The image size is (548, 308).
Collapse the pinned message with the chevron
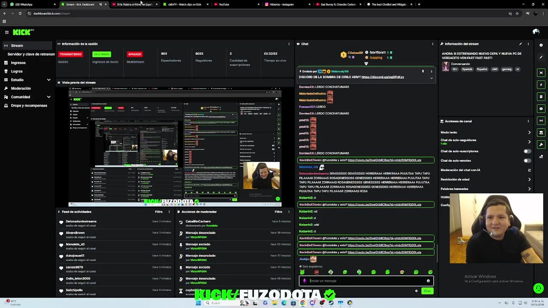(432, 78)
